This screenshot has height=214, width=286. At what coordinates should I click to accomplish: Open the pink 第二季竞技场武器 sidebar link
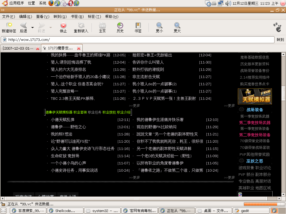[x=255, y=123]
